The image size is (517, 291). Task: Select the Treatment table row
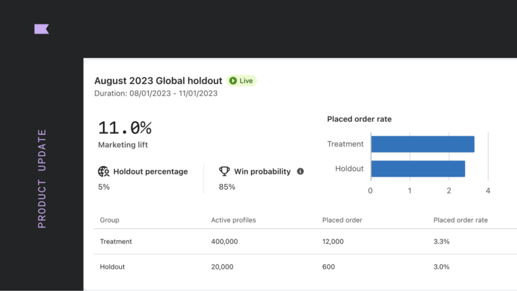(306, 241)
